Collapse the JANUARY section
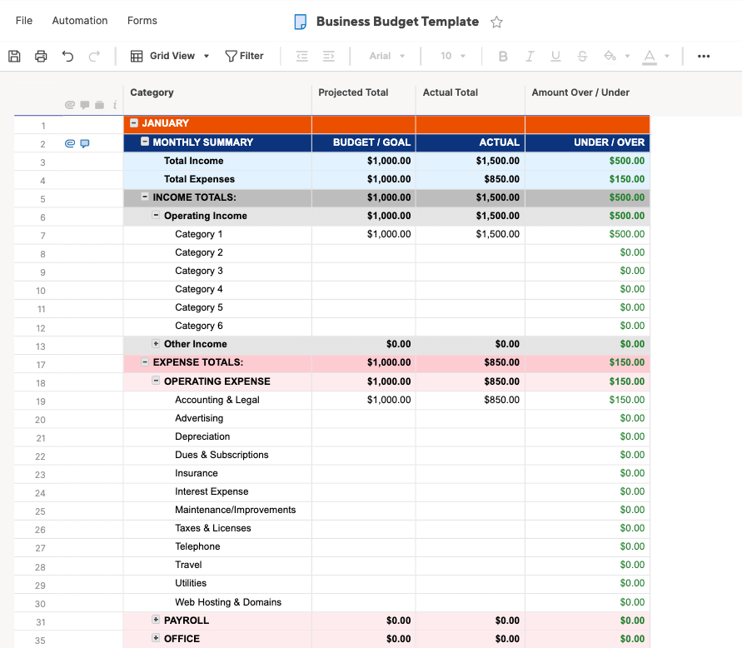Viewport: 742px width, 648px height. (134, 123)
